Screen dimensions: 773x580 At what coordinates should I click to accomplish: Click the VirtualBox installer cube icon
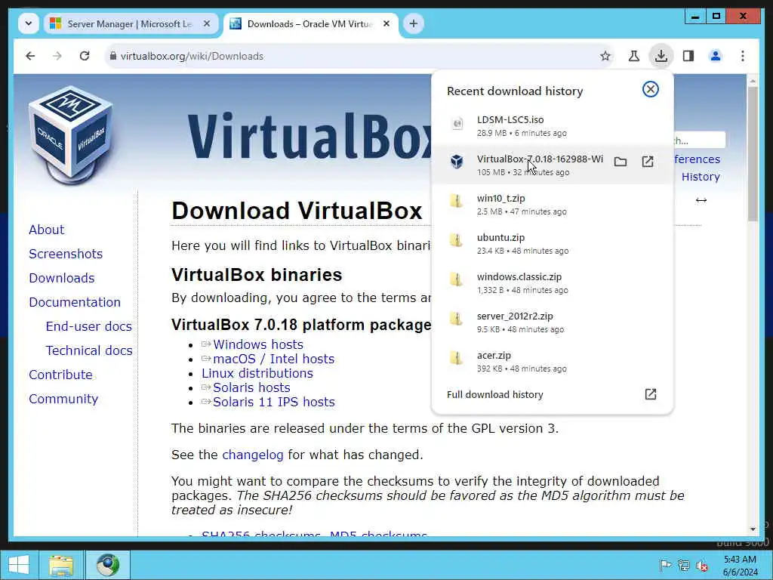457,162
